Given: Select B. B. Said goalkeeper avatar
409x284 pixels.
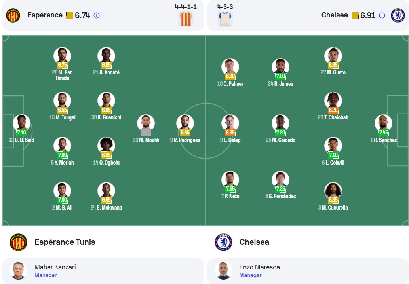Looking at the screenshot, I should click(21, 123).
